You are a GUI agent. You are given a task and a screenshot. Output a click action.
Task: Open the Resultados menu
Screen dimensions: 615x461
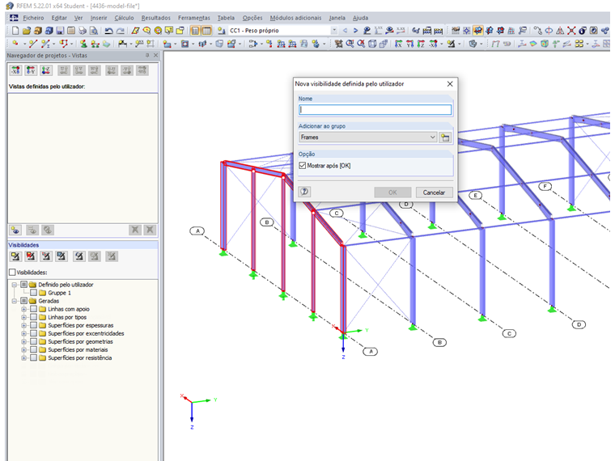155,18
